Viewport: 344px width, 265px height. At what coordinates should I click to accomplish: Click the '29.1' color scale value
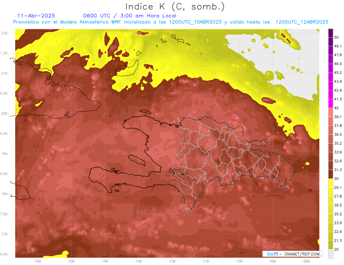338,188
